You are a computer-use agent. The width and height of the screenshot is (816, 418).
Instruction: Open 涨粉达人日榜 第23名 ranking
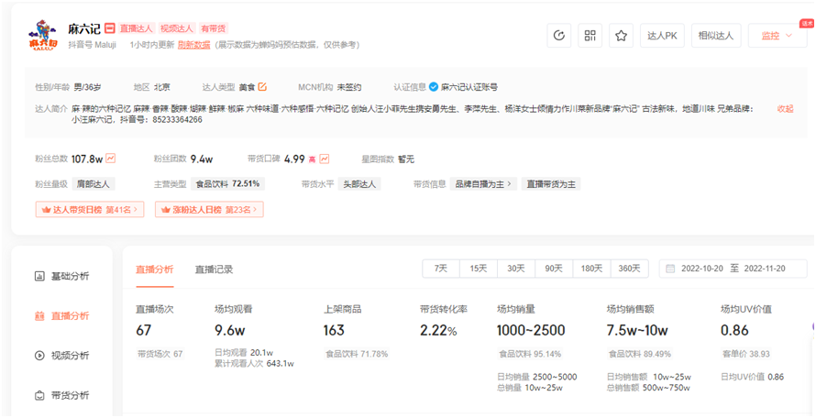click(x=209, y=210)
